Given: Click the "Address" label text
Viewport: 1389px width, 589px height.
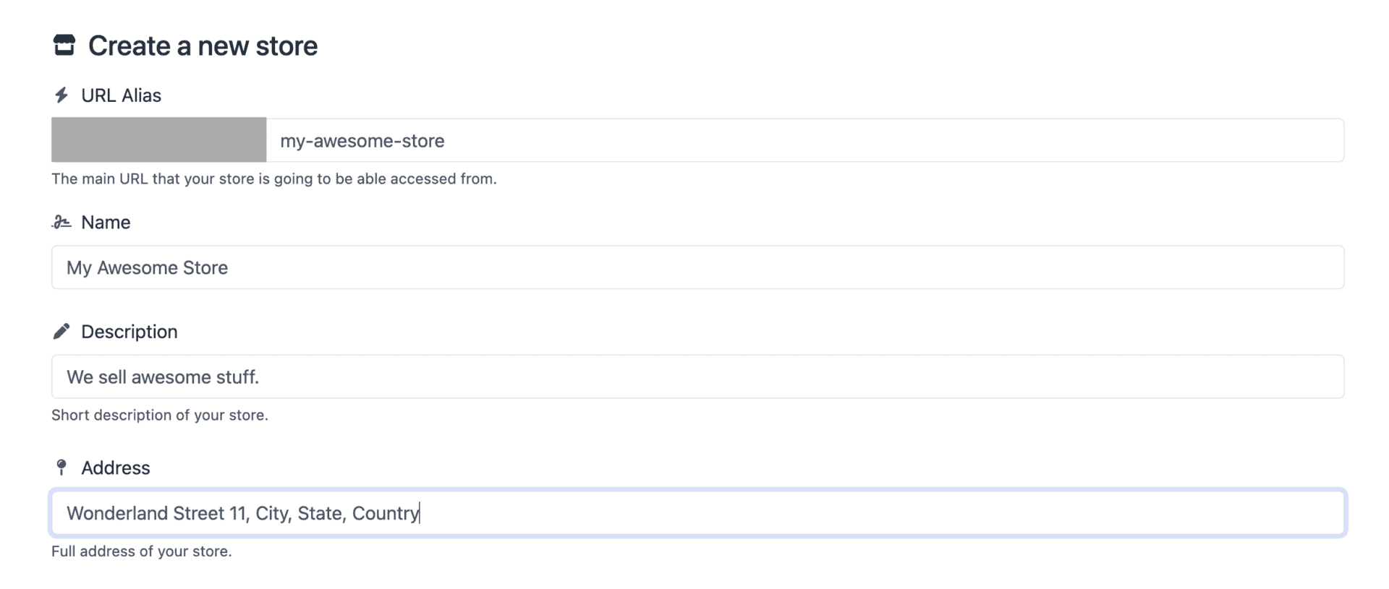Looking at the screenshot, I should [115, 468].
